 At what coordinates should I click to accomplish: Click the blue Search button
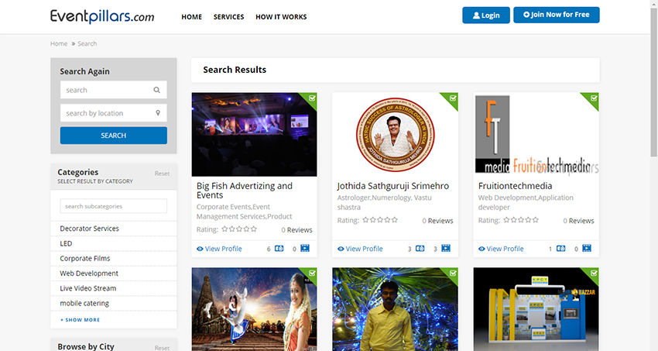[x=113, y=136]
